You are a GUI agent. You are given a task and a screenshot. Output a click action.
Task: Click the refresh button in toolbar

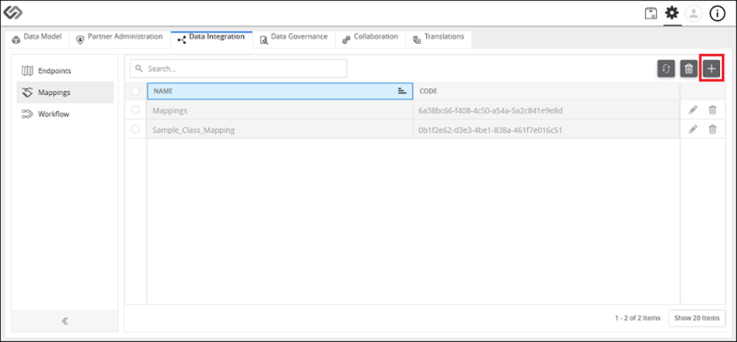click(x=666, y=69)
